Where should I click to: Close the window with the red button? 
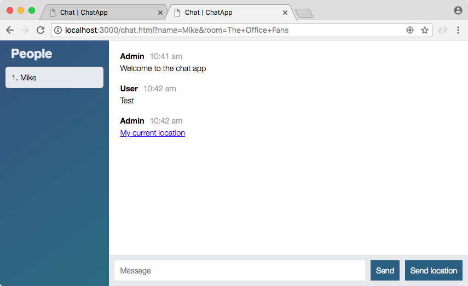[x=9, y=10]
